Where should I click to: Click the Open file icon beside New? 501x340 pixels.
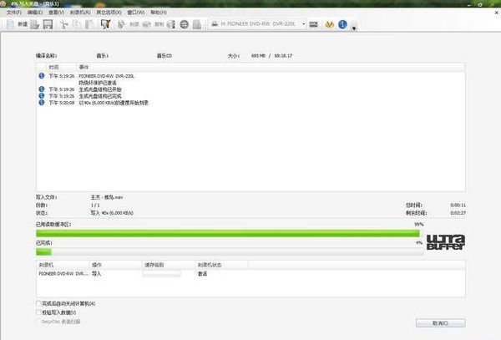coord(35,25)
